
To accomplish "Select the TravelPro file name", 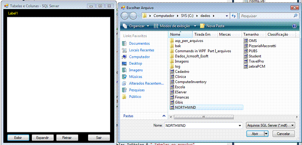I will 256,62.
